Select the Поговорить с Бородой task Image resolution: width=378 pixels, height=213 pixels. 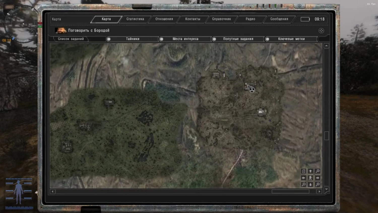pos(88,31)
